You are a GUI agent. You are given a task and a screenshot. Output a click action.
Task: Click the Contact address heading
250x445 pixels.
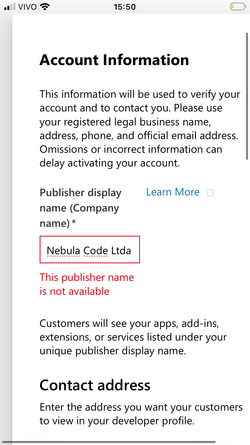[95, 385]
